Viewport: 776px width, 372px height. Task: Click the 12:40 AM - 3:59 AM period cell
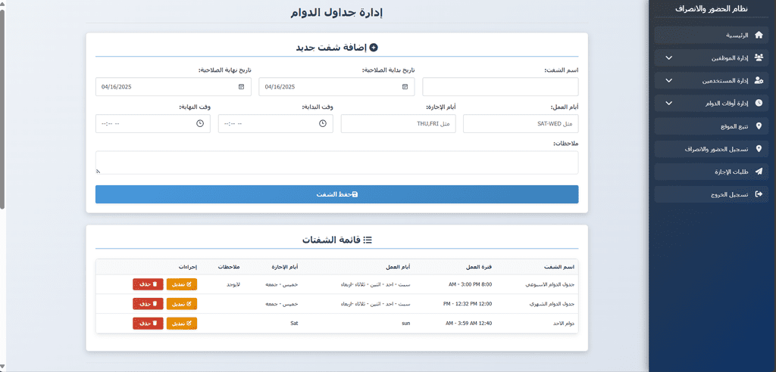click(x=468, y=324)
